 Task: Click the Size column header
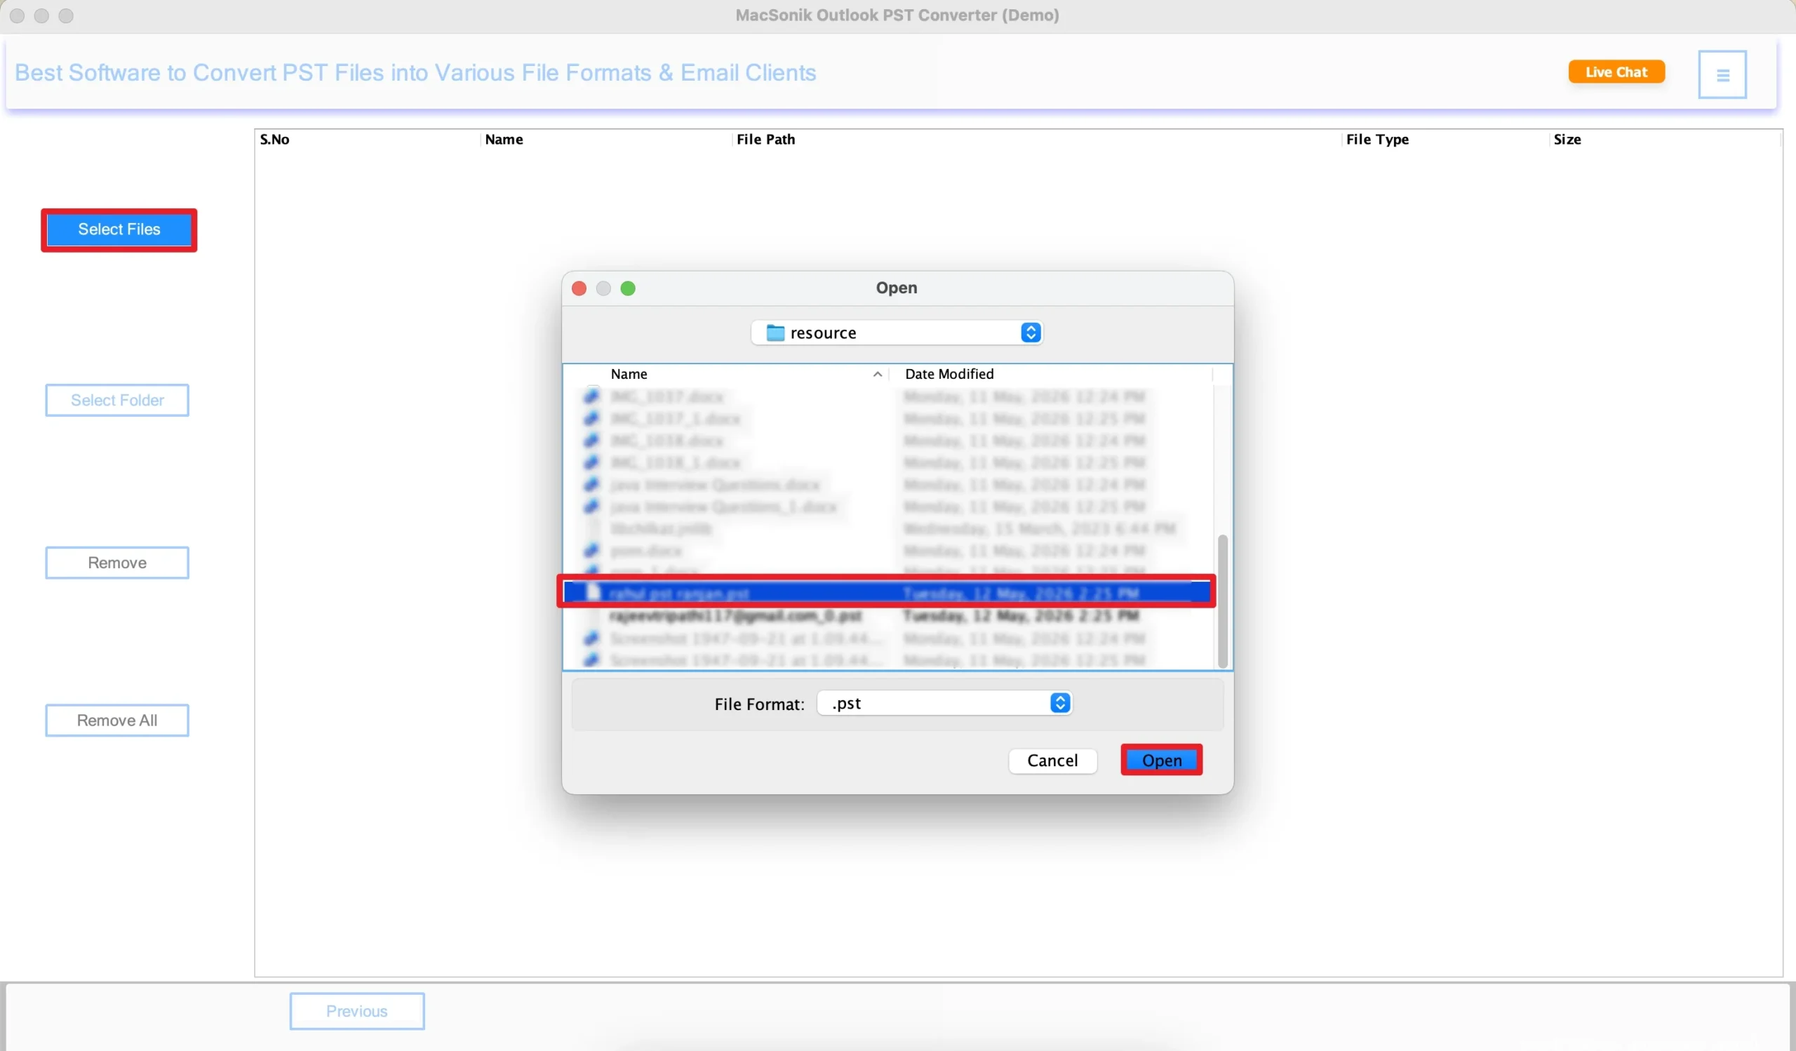coord(1567,140)
